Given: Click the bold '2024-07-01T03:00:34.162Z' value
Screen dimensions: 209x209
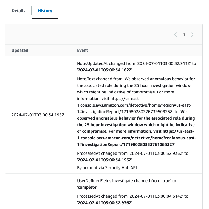Looking at the screenshot, I should [105, 70].
